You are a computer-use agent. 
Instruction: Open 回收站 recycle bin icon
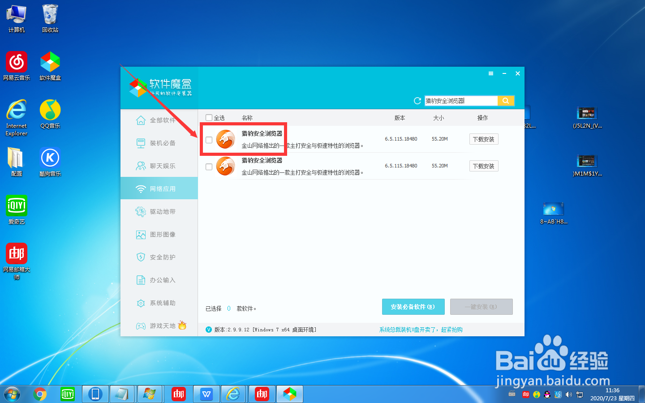pos(50,19)
